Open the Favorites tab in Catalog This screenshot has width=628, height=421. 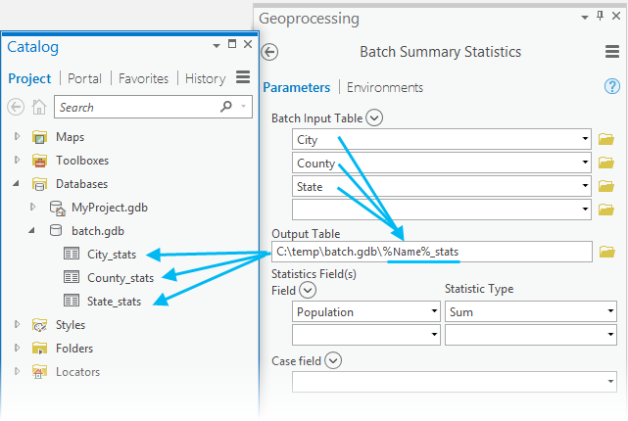click(143, 78)
